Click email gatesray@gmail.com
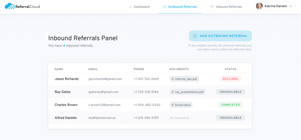This screenshot has height=140, width=301. tap(103, 92)
